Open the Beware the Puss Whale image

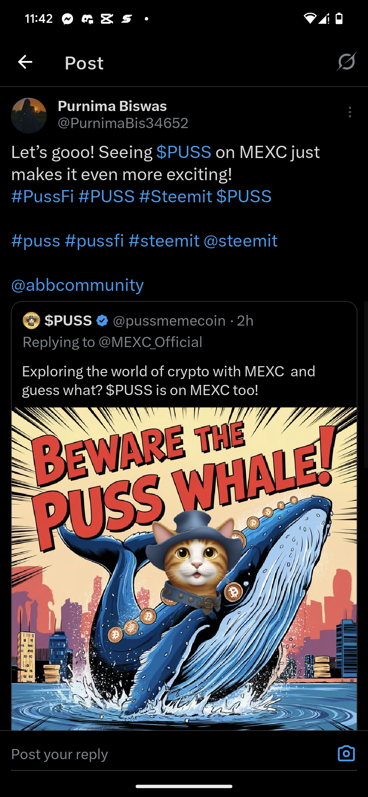coord(184,568)
